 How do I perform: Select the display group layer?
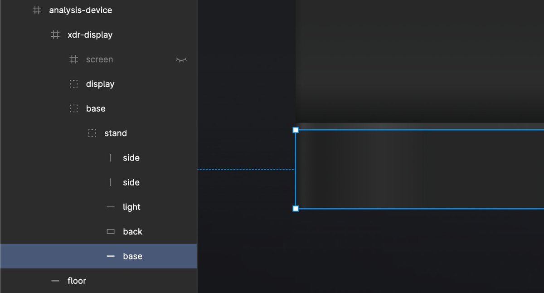click(100, 84)
